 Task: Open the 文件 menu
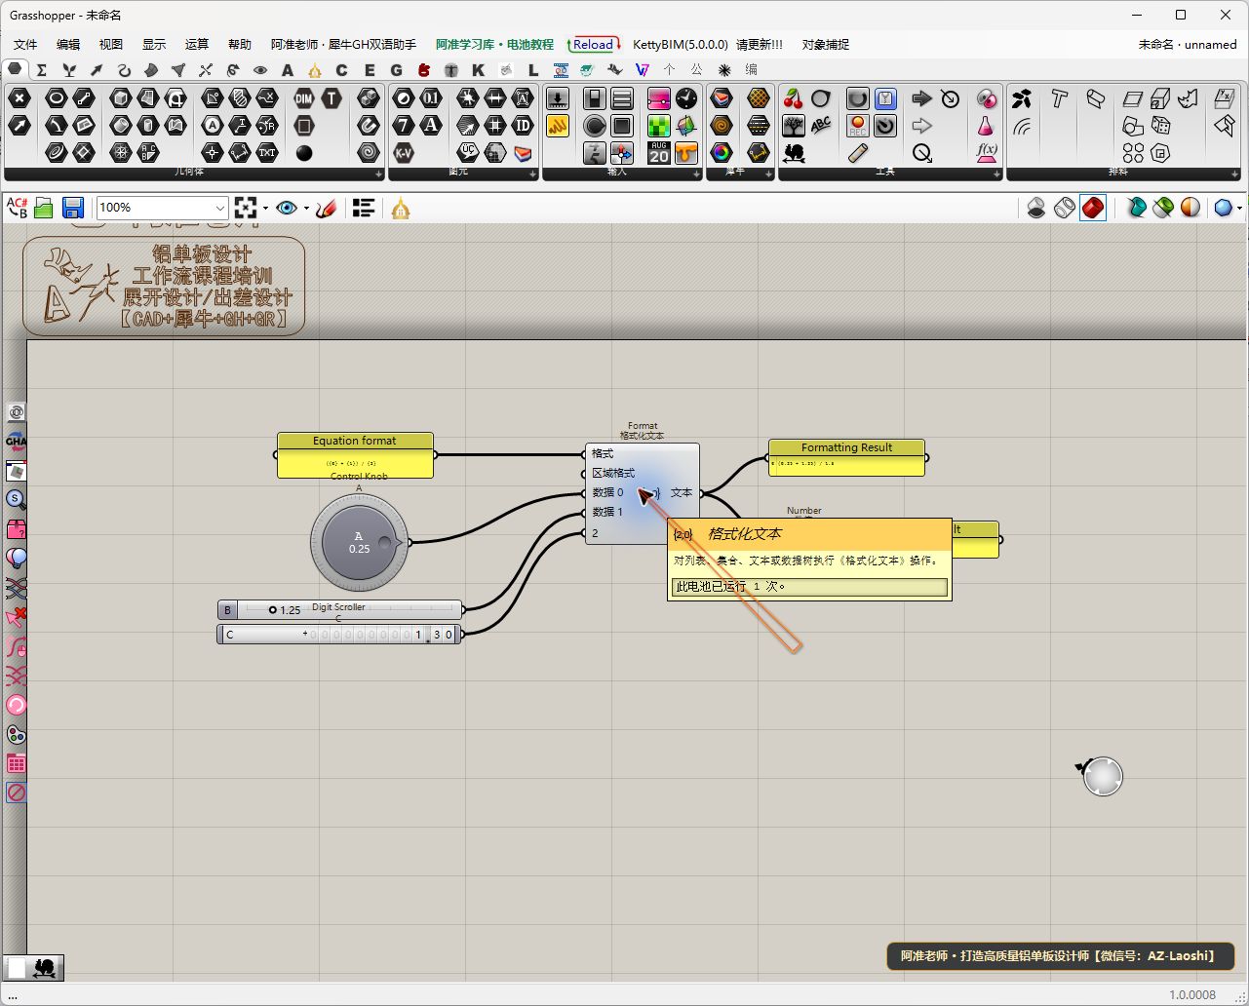pos(25,45)
